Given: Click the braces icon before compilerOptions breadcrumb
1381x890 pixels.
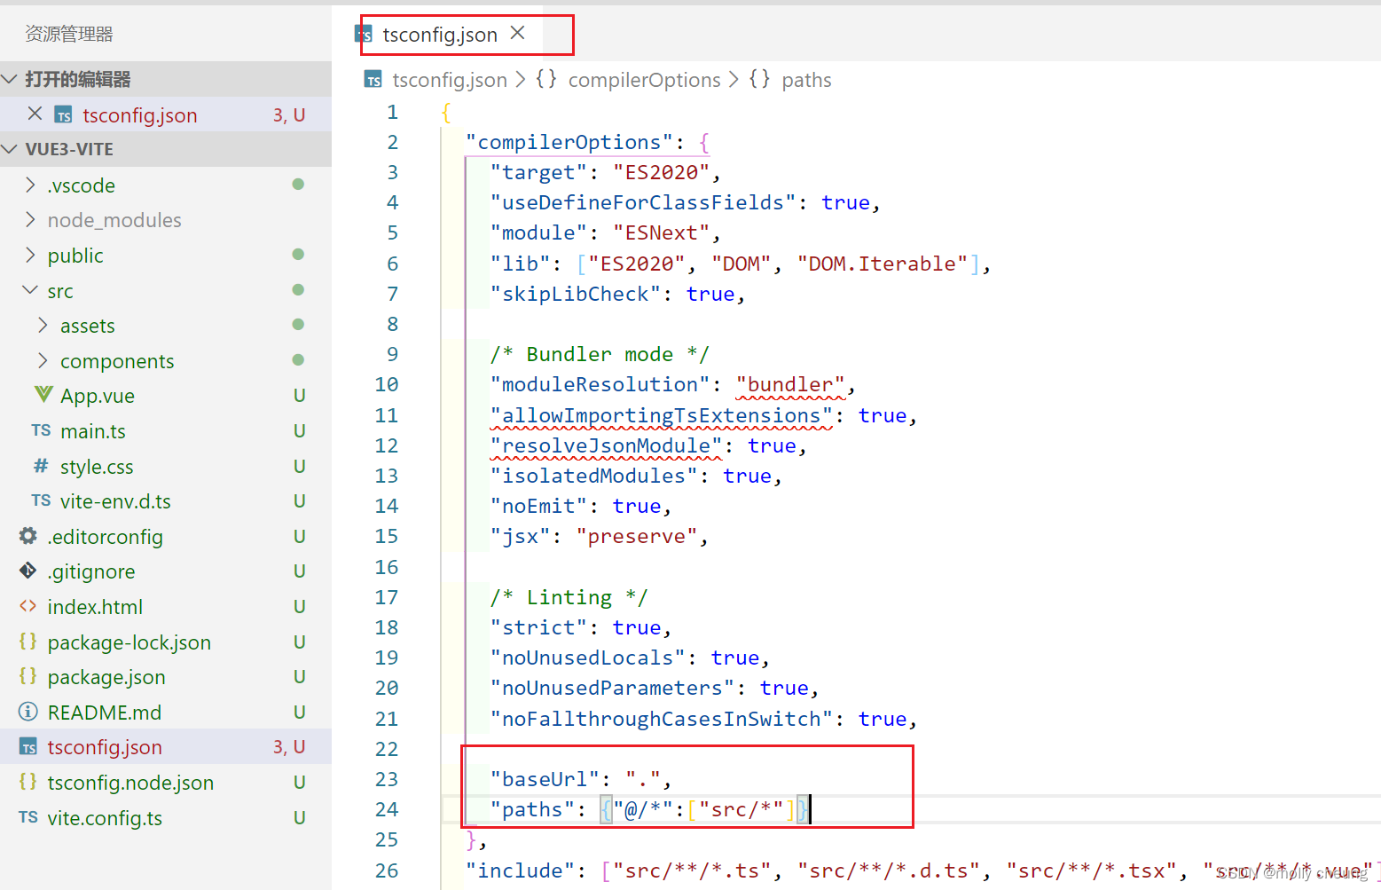Looking at the screenshot, I should pos(546,79).
